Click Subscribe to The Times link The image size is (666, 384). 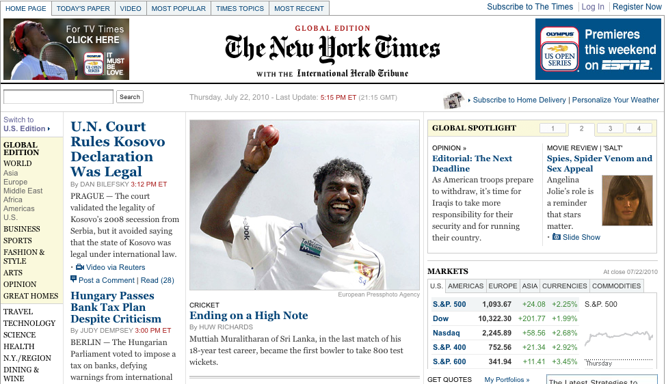pyautogui.click(x=530, y=7)
